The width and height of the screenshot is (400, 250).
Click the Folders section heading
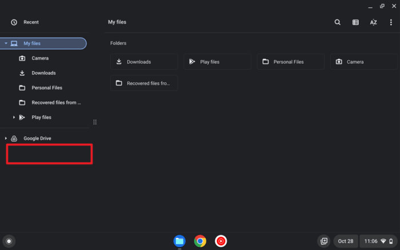pyautogui.click(x=118, y=43)
